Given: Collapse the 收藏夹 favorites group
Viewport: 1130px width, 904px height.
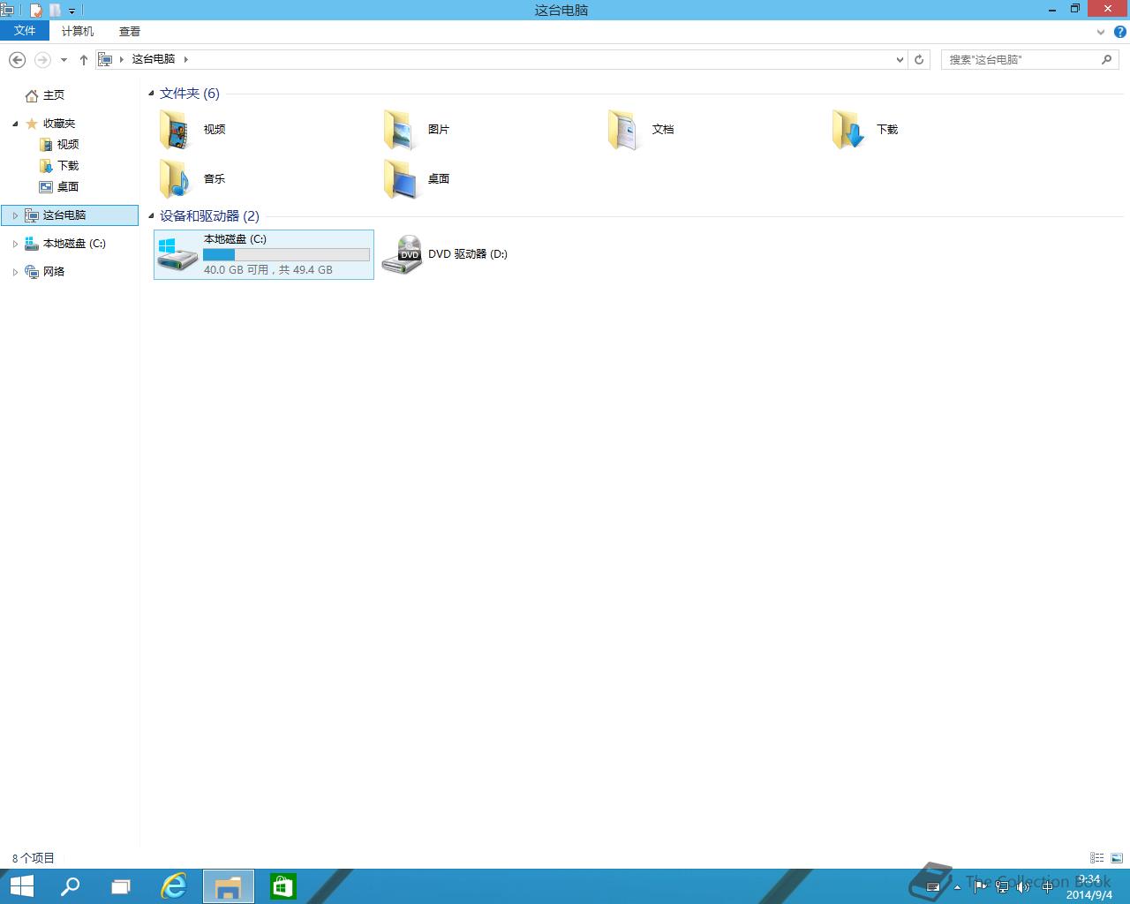Looking at the screenshot, I should (15, 124).
